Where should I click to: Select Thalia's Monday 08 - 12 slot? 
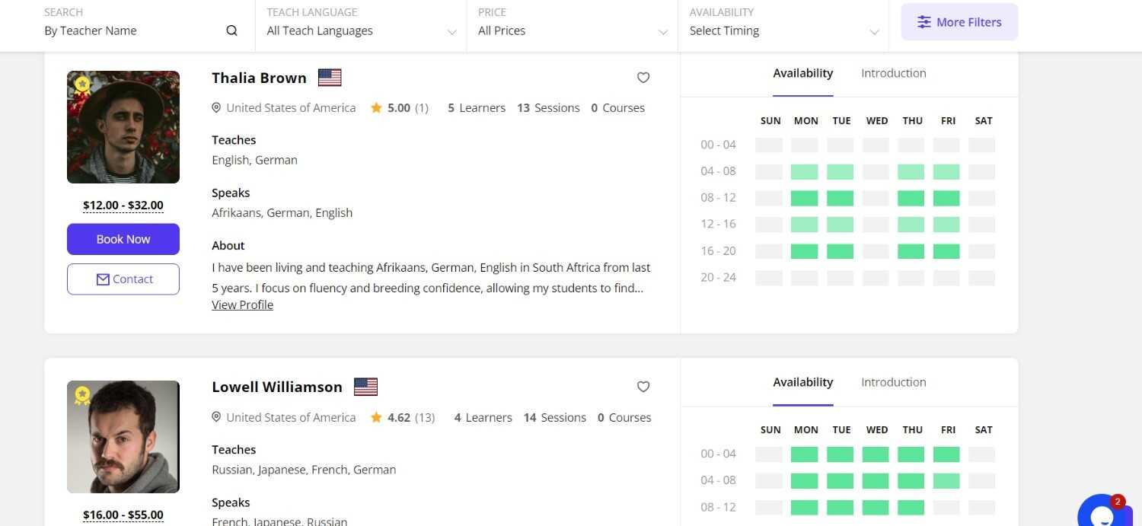[804, 198]
